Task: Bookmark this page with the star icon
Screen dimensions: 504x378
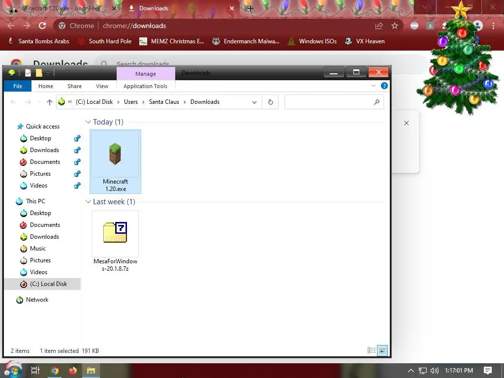Action: pos(395,26)
